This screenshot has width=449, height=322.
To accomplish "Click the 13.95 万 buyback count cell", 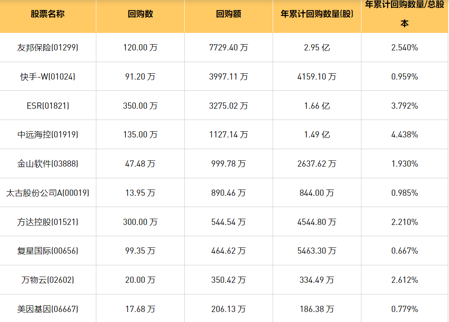I will 140,193.
